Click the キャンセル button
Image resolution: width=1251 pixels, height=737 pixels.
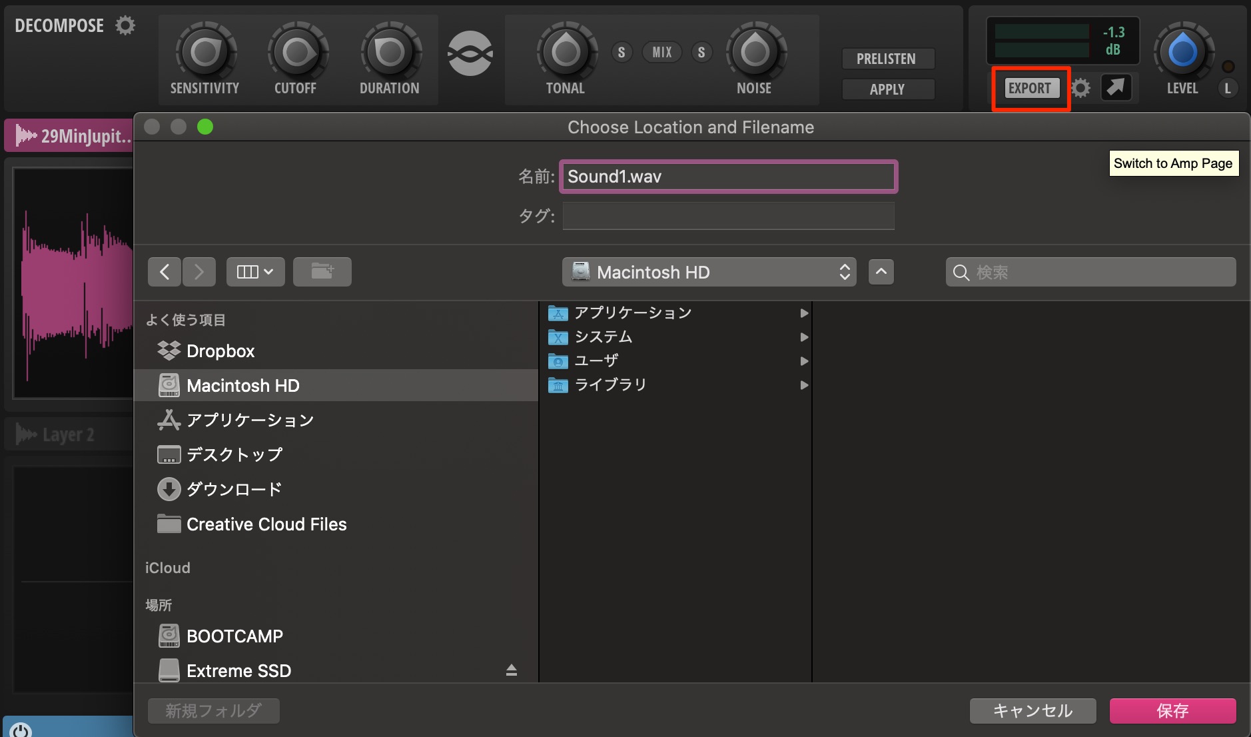(x=1033, y=711)
